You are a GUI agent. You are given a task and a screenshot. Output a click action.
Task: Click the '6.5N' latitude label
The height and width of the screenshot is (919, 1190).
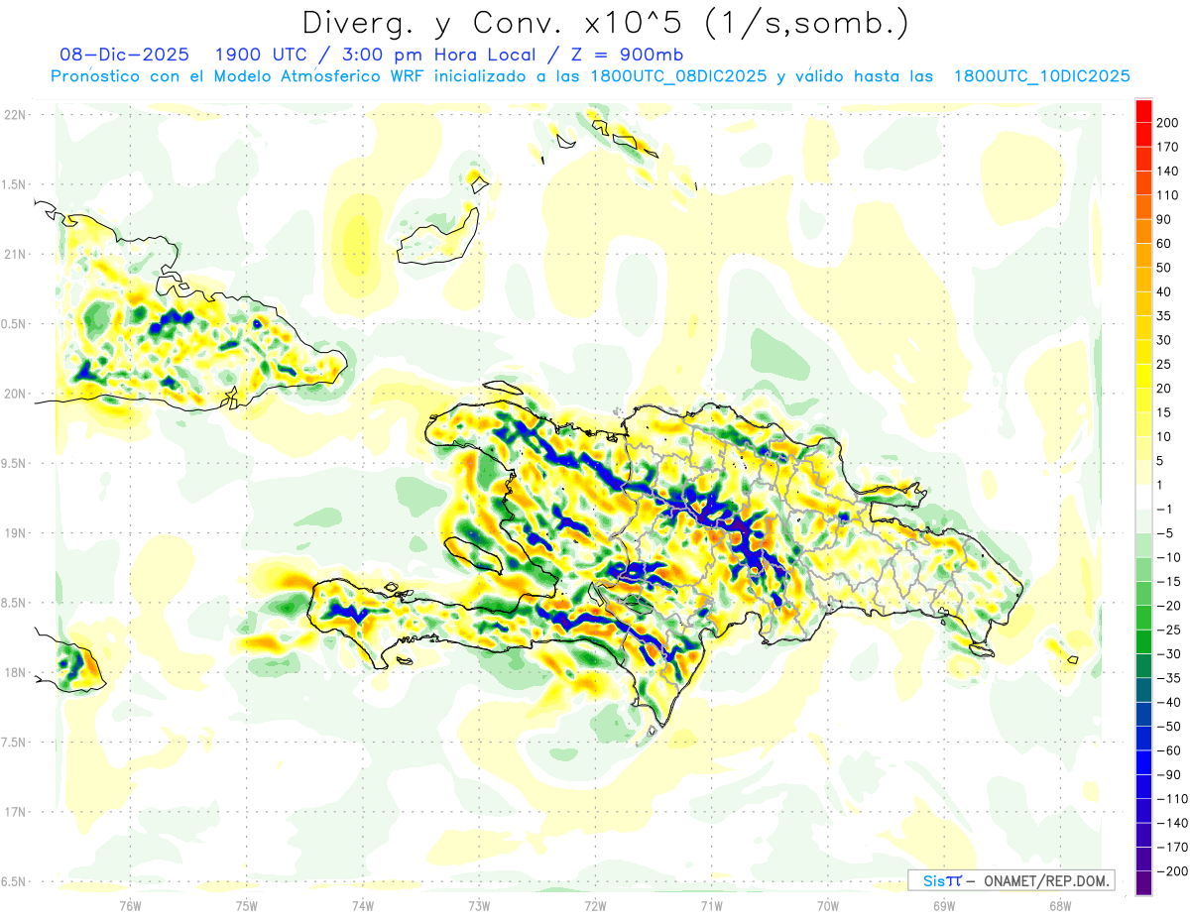[x=15, y=881]
